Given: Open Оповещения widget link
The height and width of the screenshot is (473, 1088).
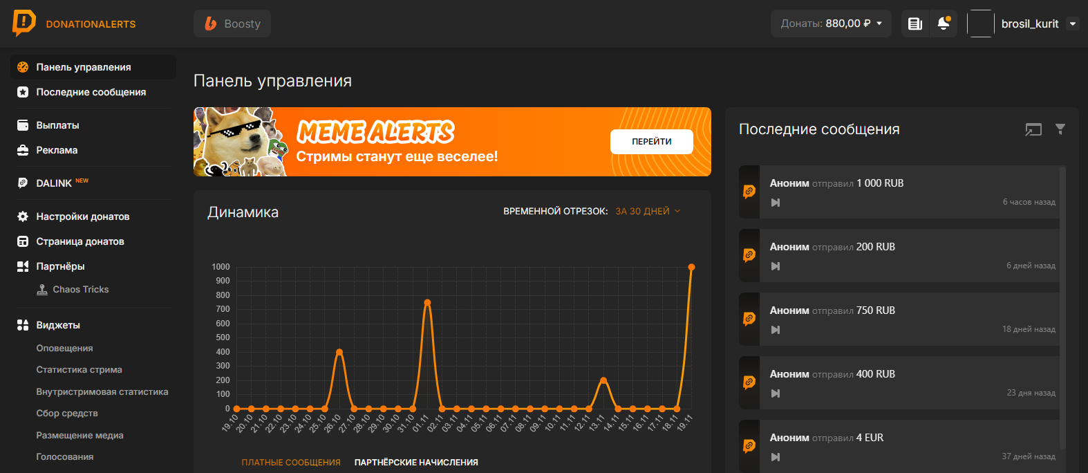Looking at the screenshot, I should 64,349.
